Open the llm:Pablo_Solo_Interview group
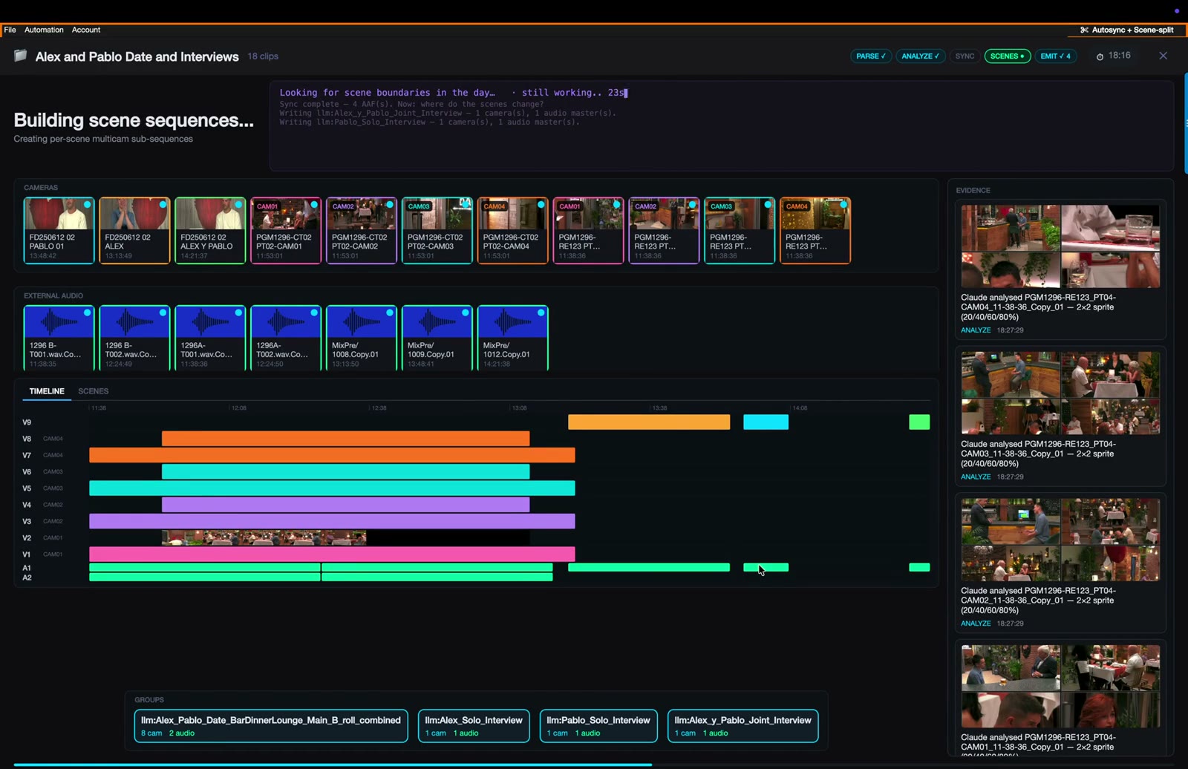Image resolution: width=1188 pixels, height=769 pixels. click(x=598, y=726)
